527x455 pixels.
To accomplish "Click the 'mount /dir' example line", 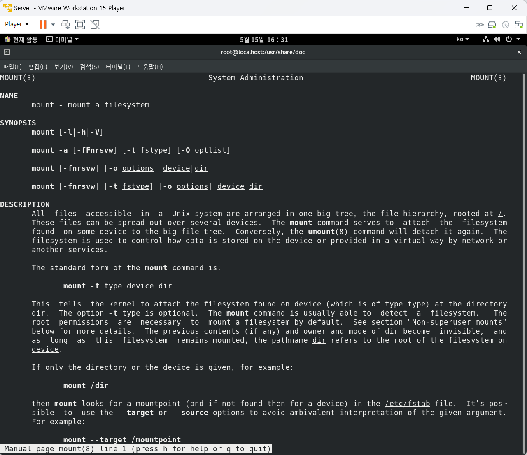I will point(86,385).
